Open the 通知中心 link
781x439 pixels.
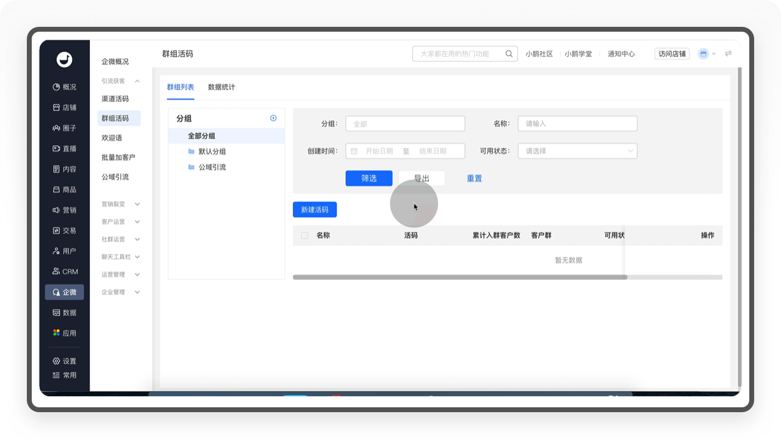621,54
